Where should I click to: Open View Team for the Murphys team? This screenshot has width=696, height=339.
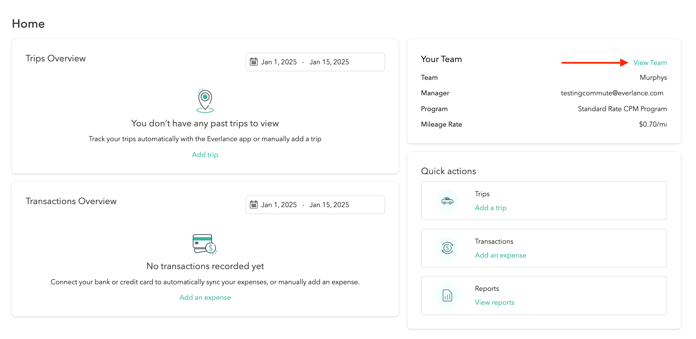tap(650, 62)
